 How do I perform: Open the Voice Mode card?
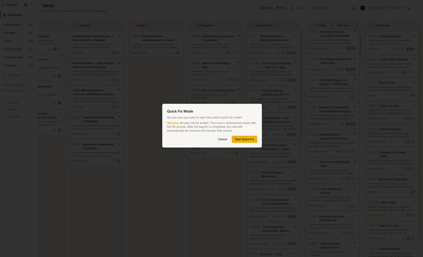click(392, 209)
